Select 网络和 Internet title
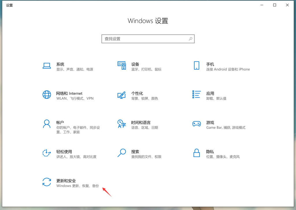Image resolution: width=296 pixels, height=210 pixels. click(x=69, y=93)
